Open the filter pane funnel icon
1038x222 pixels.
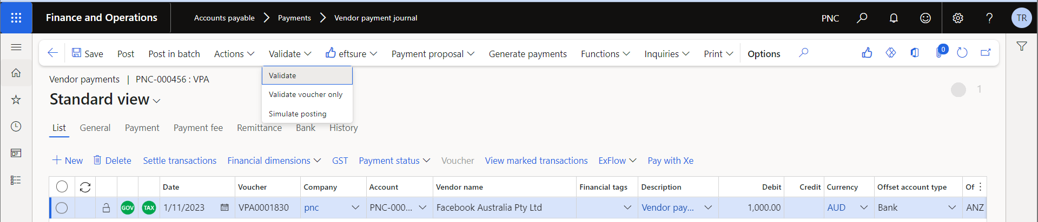[1022, 46]
